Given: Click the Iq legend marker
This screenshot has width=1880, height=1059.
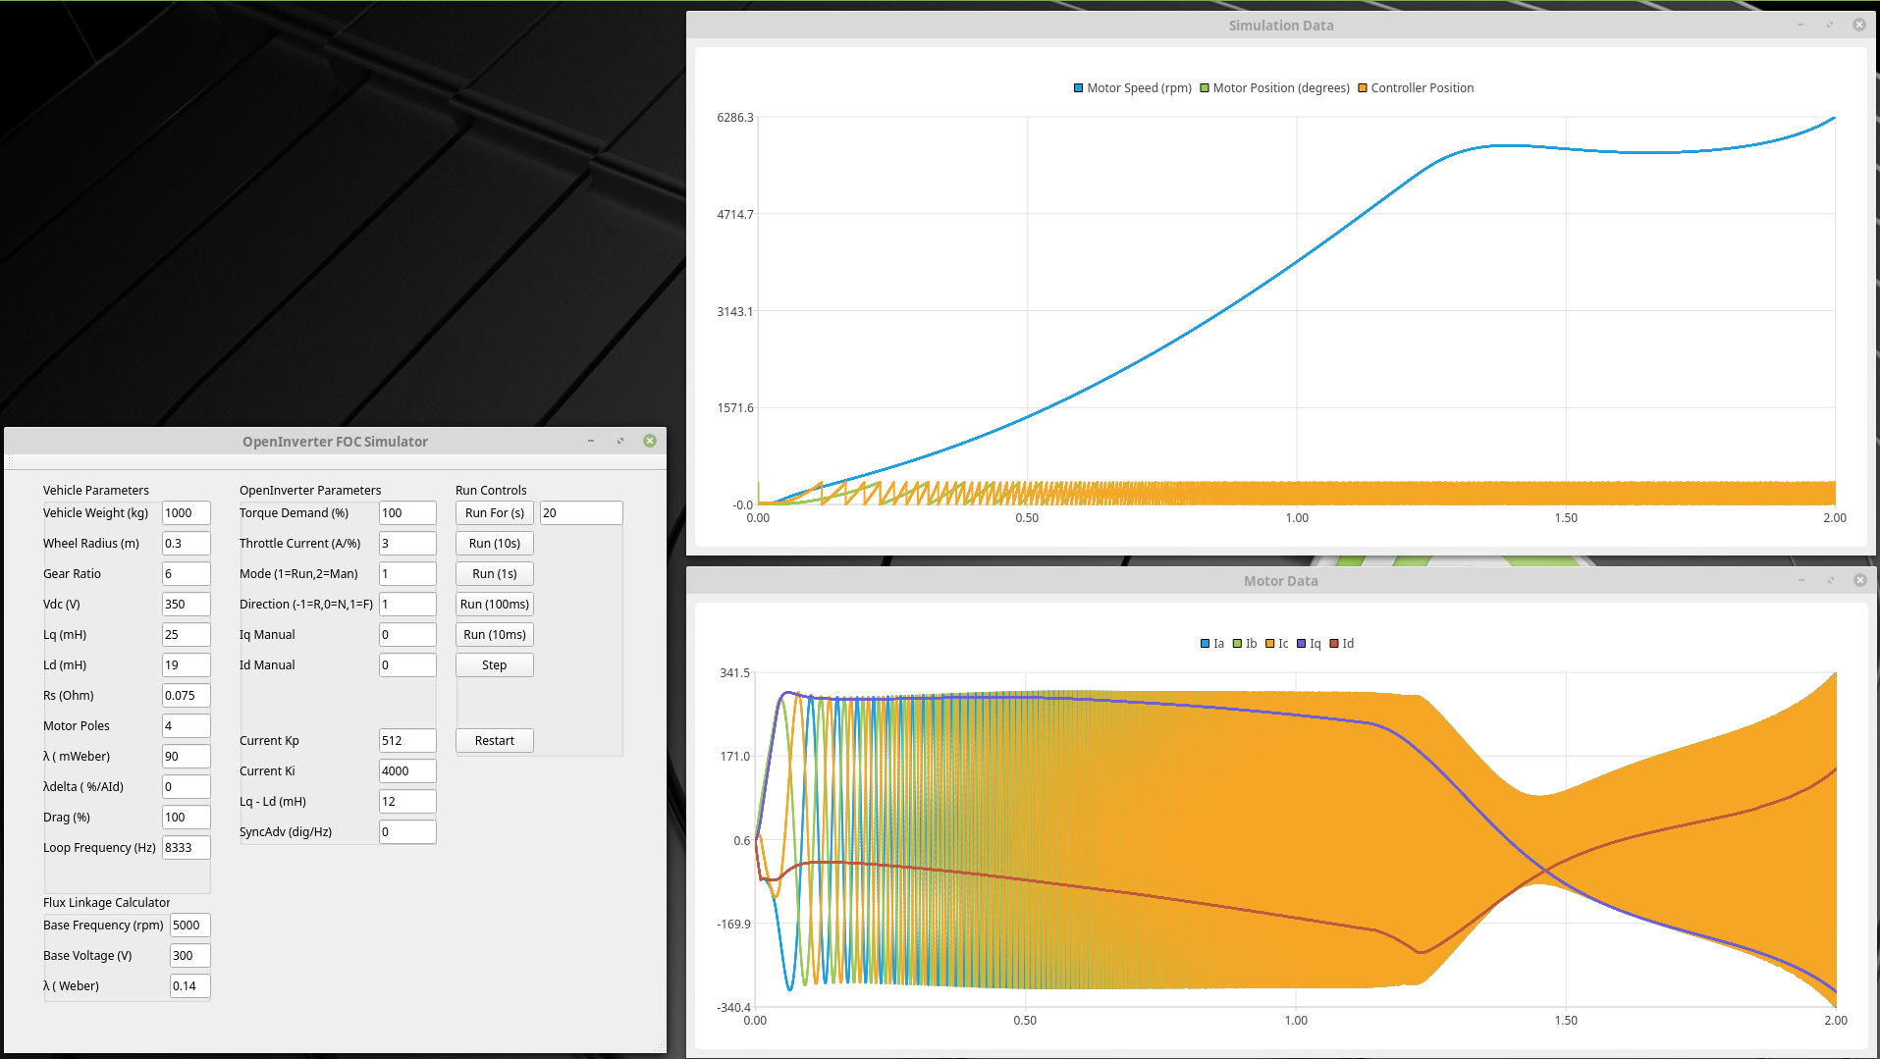Looking at the screenshot, I should (1302, 644).
